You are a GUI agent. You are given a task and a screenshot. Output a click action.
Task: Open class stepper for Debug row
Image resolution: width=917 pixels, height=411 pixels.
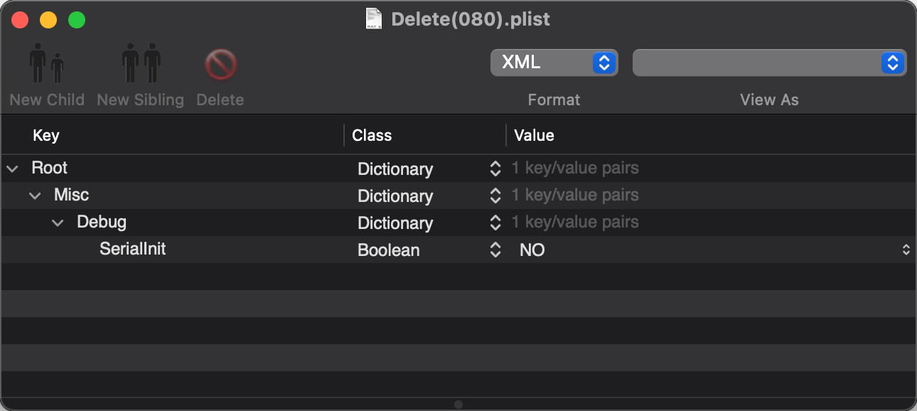[495, 223]
